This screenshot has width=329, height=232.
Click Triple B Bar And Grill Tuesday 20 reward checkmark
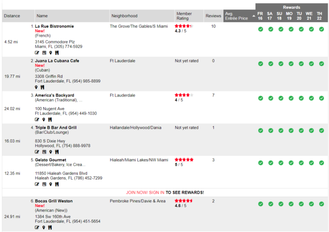(301, 130)
